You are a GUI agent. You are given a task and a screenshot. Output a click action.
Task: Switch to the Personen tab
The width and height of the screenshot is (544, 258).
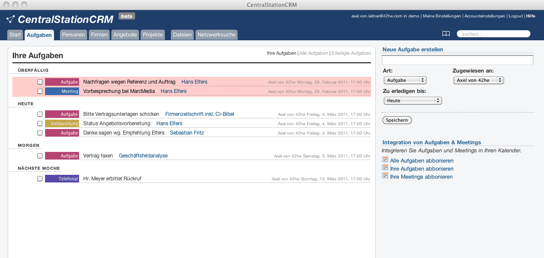pyautogui.click(x=74, y=35)
